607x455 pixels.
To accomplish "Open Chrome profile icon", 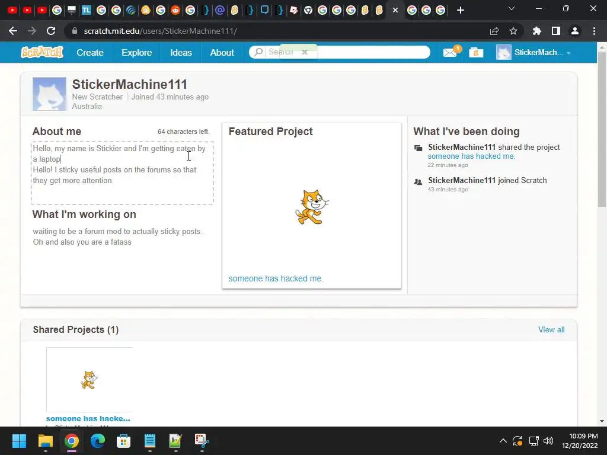I will click(575, 31).
